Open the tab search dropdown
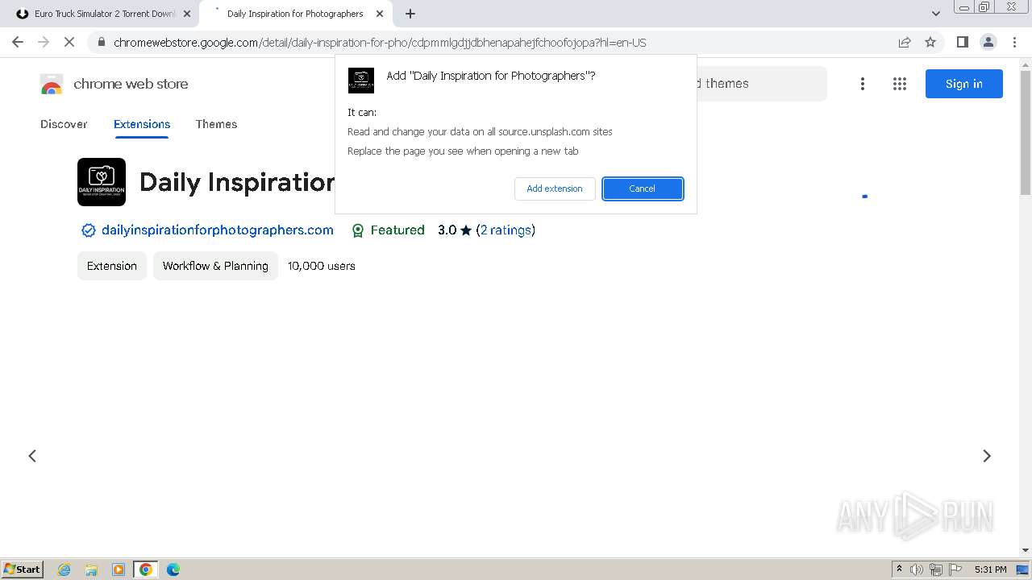 point(935,14)
